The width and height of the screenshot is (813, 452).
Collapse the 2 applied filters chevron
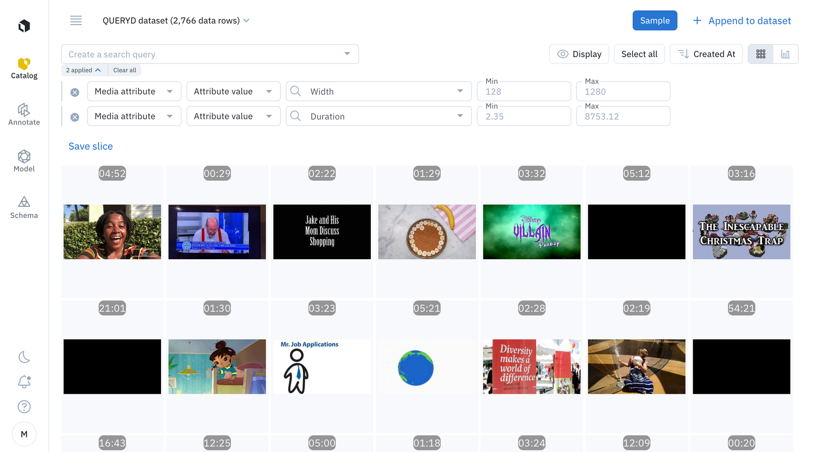98,70
